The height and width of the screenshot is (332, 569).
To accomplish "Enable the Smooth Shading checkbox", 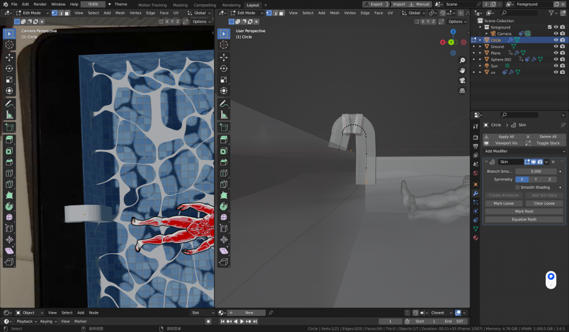I will point(518,188).
